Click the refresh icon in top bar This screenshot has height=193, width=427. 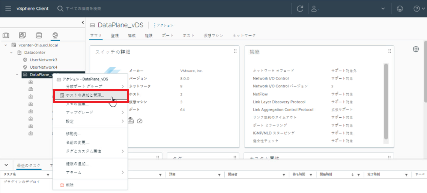300,9
